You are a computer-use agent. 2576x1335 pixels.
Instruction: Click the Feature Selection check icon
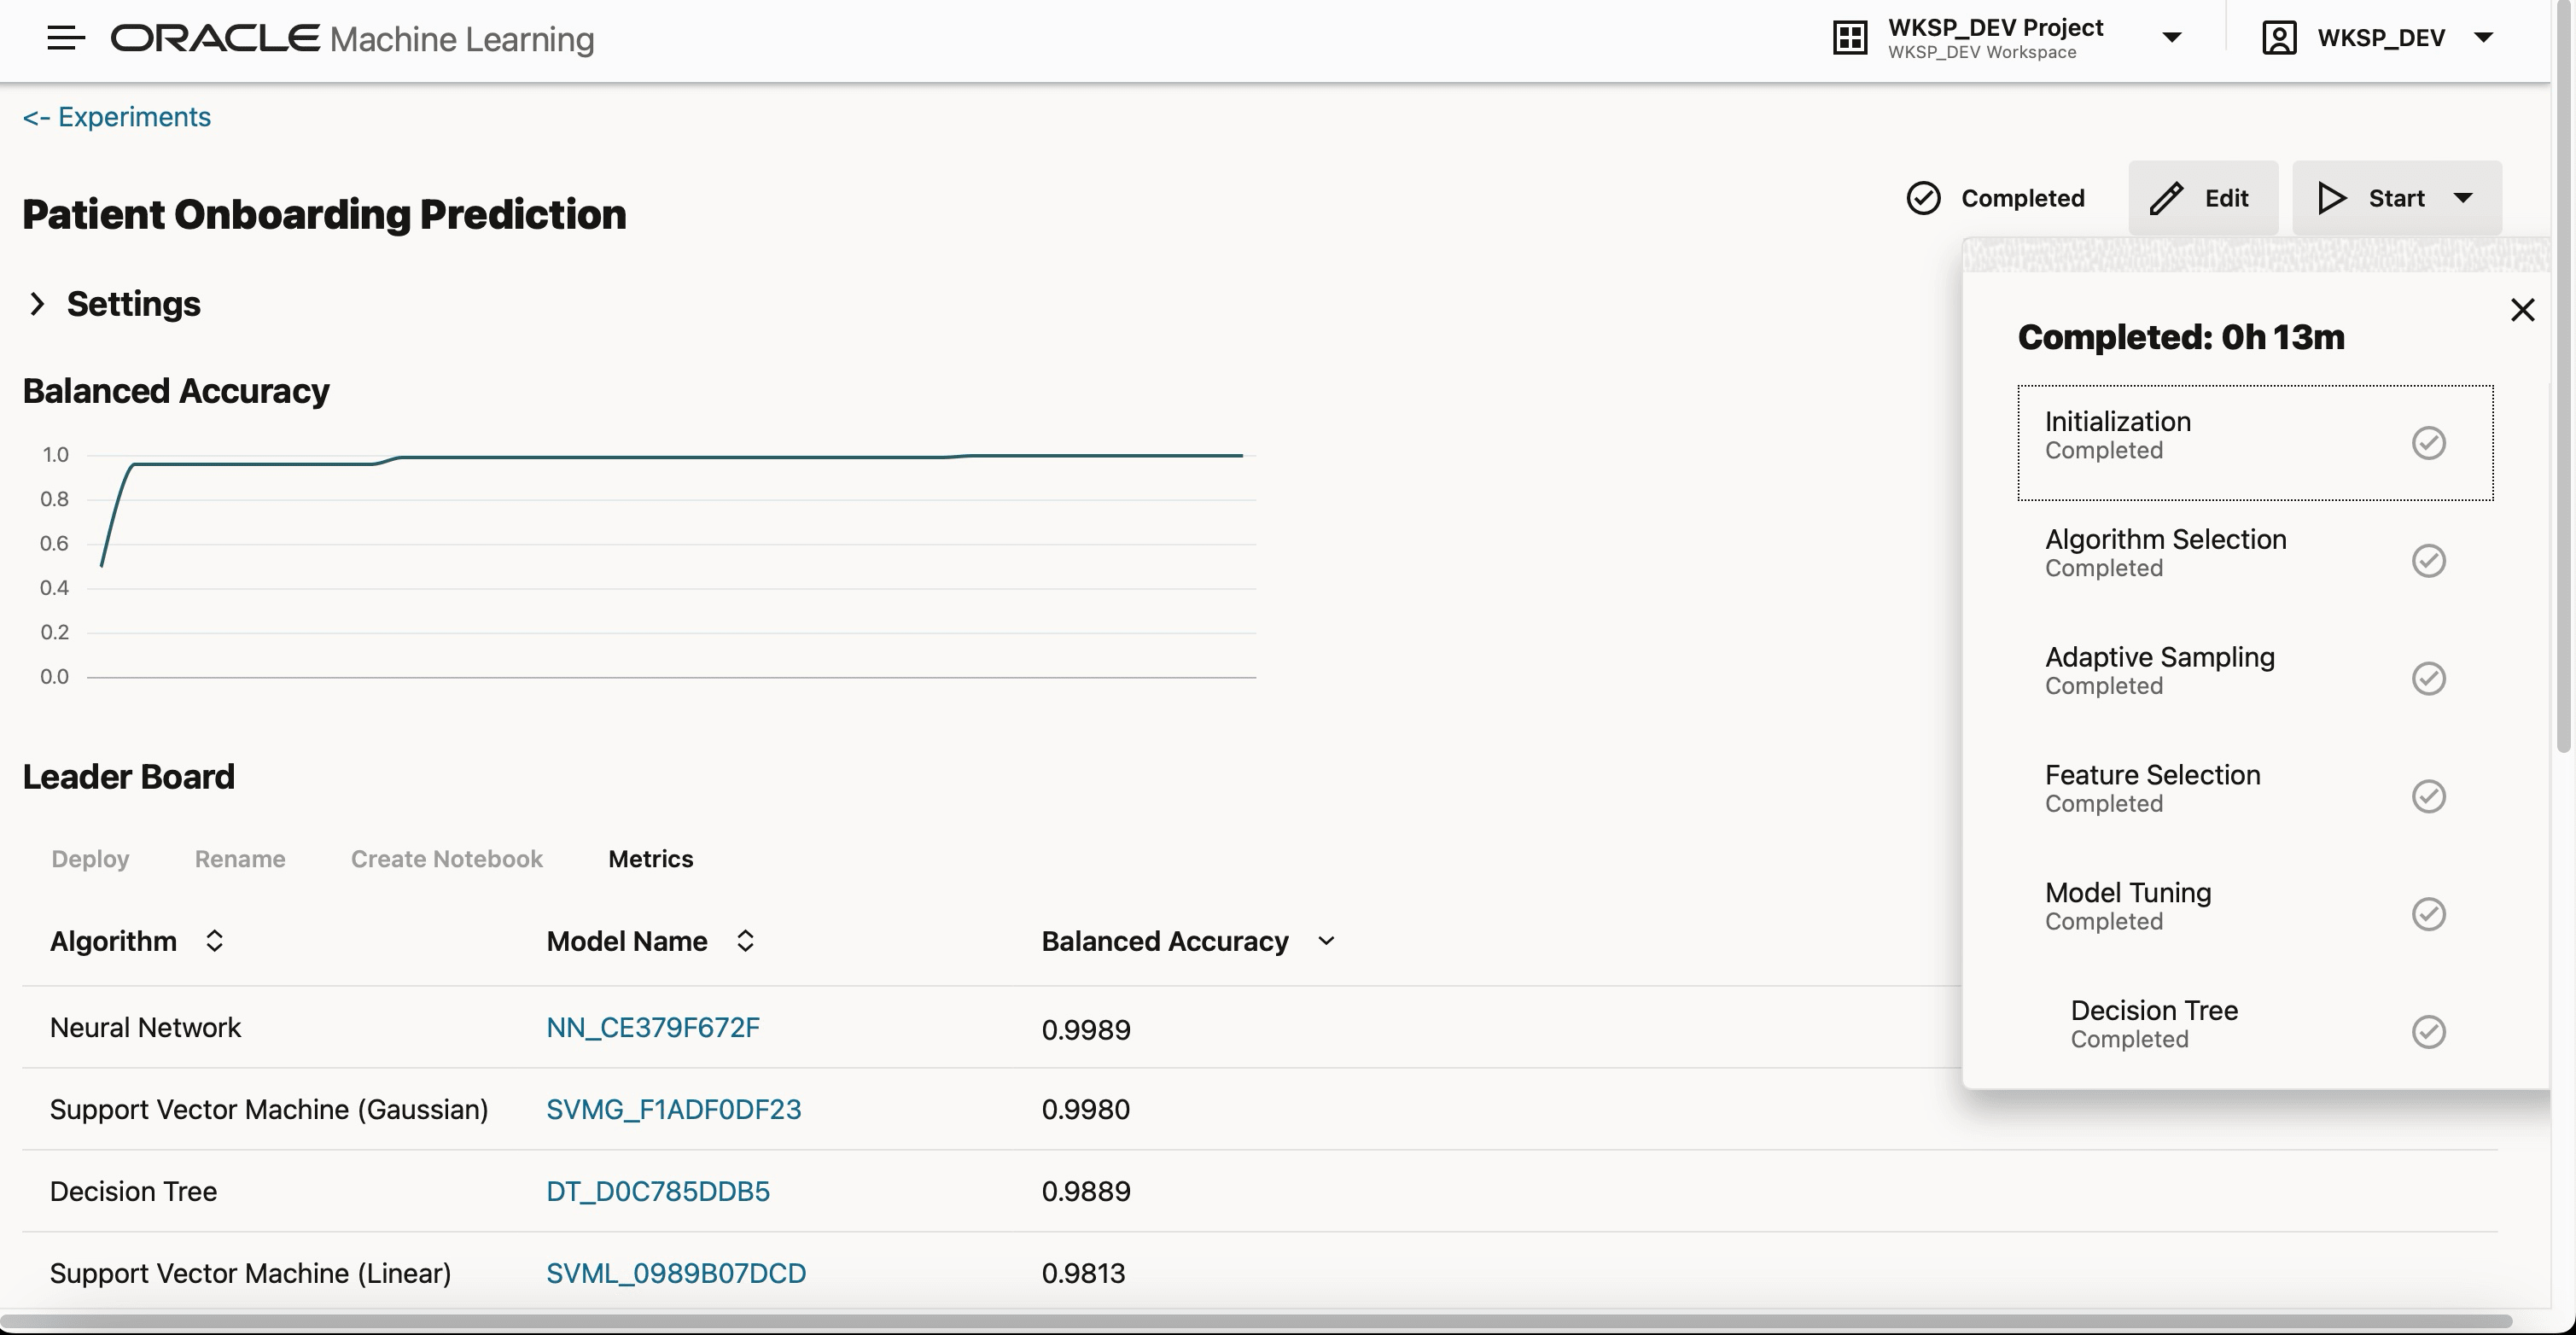(2428, 796)
